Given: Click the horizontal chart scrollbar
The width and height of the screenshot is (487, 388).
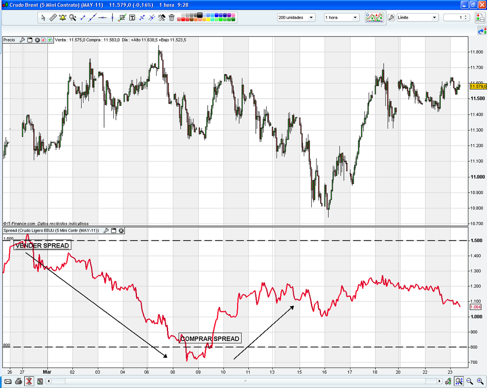Looking at the screenshot, I should click(x=245, y=381).
